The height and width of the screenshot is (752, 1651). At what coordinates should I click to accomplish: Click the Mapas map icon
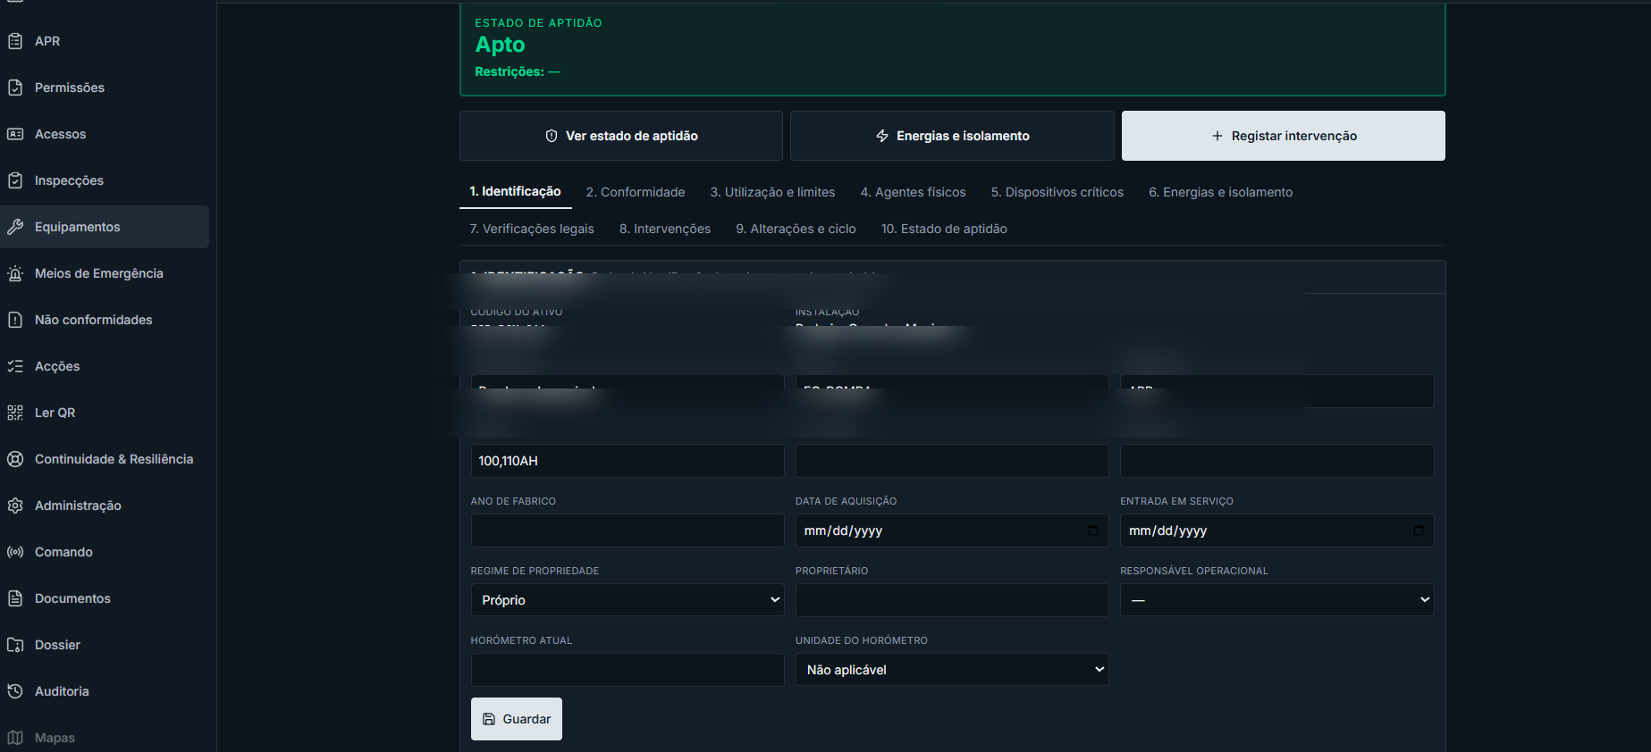pyautogui.click(x=15, y=738)
